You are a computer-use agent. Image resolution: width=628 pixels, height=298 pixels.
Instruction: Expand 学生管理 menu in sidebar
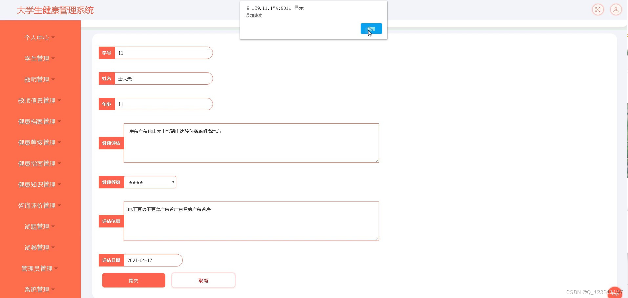tap(40, 59)
